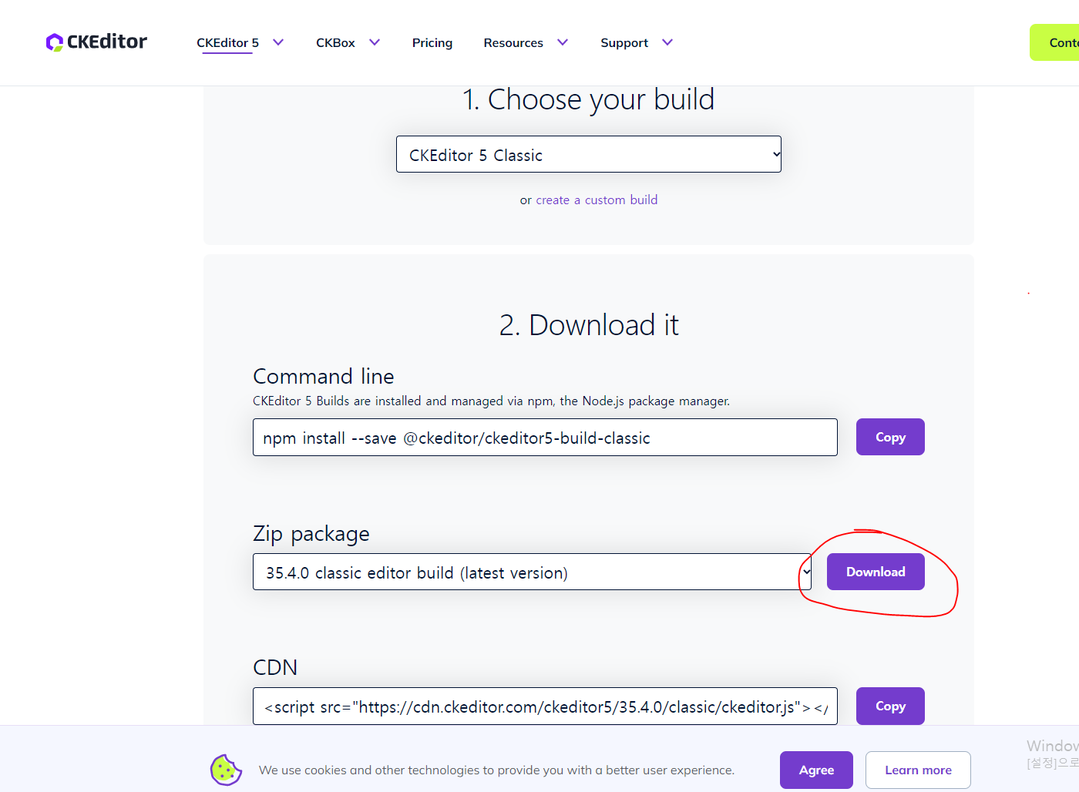Copy the CDN script tag
Screen dimensions: 1079x792
click(x=890, y=706)
